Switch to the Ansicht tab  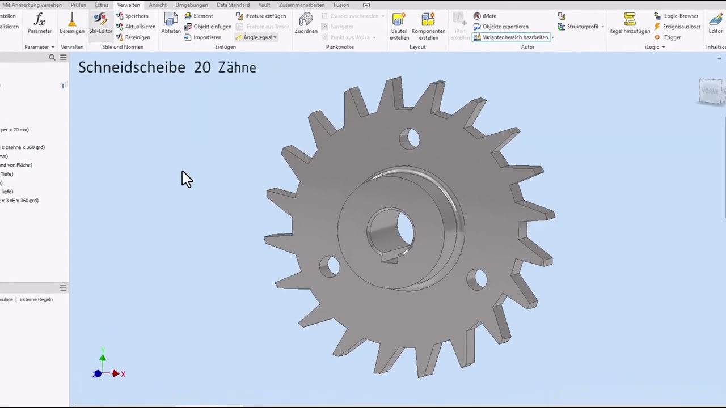158,5
